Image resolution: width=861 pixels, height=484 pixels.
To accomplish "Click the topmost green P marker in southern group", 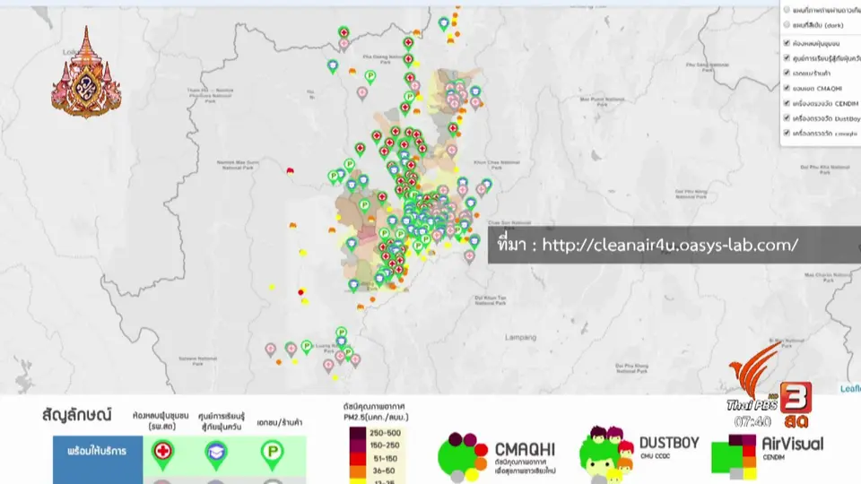I will pos(341,333).
